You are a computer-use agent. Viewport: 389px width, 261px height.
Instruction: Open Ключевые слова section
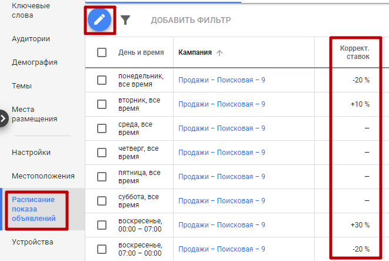31,11
